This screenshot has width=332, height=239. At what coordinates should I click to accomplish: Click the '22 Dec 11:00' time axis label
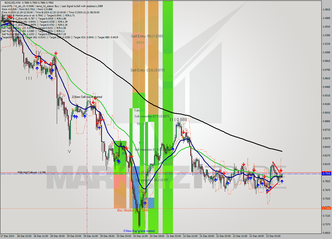pos(240,236)
